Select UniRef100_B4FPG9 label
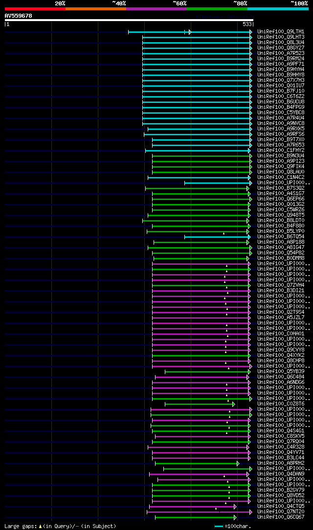The width and height of the screenshot is (313, 530). pos(281,107)
